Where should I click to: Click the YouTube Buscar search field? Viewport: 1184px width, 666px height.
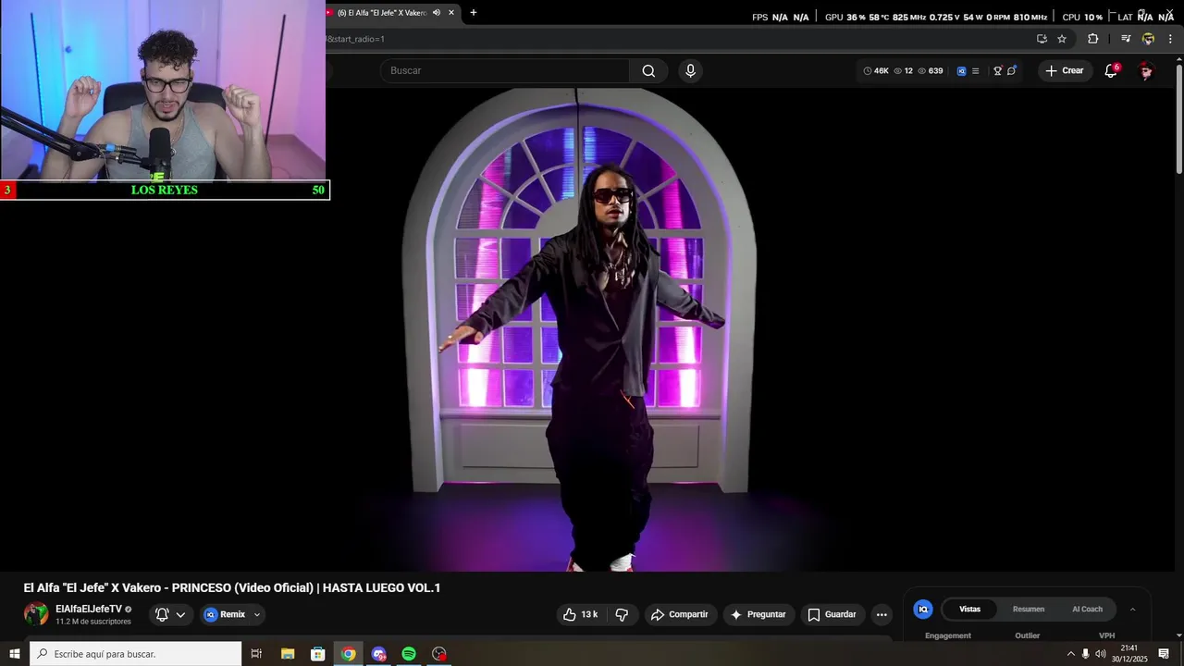pyautogui.click(x=505, y=70)
